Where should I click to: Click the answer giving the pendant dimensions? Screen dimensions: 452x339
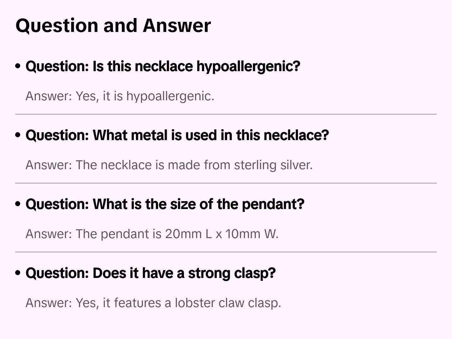[152, 234]
